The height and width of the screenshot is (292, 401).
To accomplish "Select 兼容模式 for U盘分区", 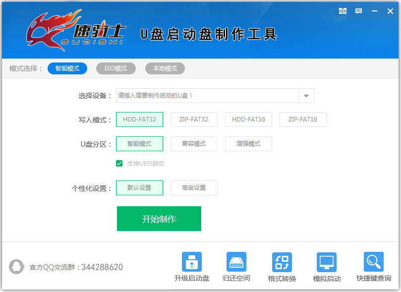I will point(194,144).
